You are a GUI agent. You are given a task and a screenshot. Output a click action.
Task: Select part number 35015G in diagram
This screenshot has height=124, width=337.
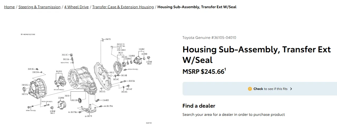click(x=25, y=85)
